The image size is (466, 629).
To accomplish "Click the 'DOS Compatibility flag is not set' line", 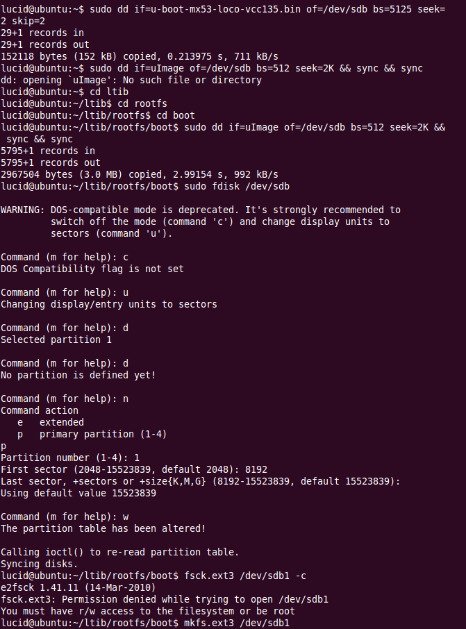I will [92, 269].
